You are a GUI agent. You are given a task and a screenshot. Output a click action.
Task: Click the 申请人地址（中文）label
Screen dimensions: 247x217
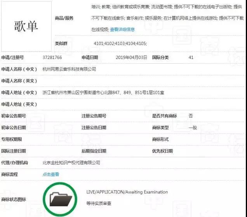click(x=19, y=92)
